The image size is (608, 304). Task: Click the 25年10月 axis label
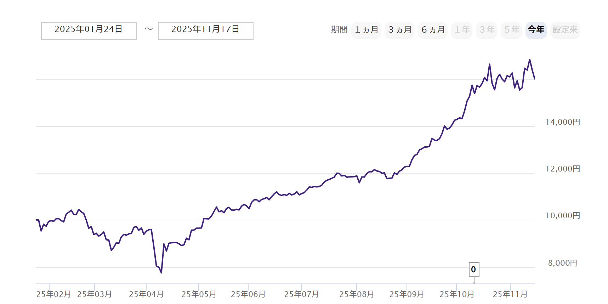pyautogui.click(x=457, y=294)
